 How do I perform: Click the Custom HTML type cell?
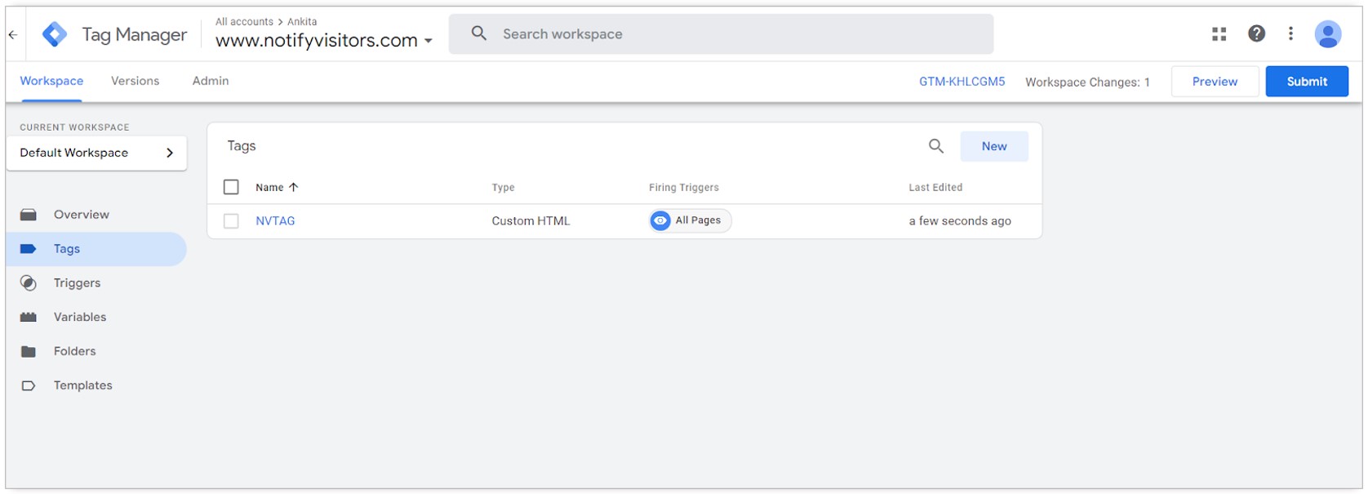point(531,221)
